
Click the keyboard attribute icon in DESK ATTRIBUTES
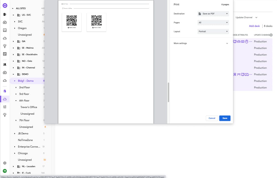(x=242, y=42)
